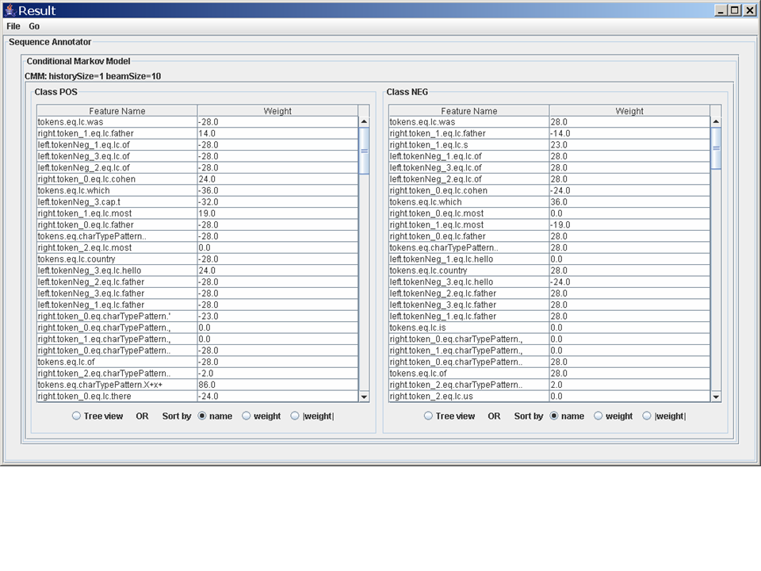The width and height of the screenshot is (761, 571).
Task: Sort Class POS table by weight
Action: [x=247, y=416]
